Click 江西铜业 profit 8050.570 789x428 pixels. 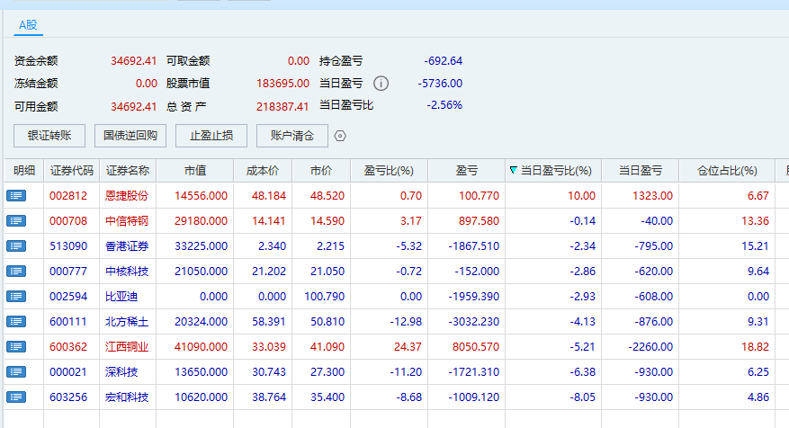476,346
